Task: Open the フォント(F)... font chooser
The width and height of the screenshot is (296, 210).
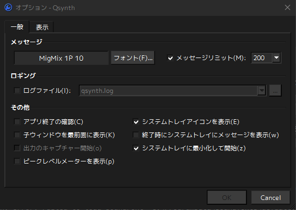Action: coord(133,58)
